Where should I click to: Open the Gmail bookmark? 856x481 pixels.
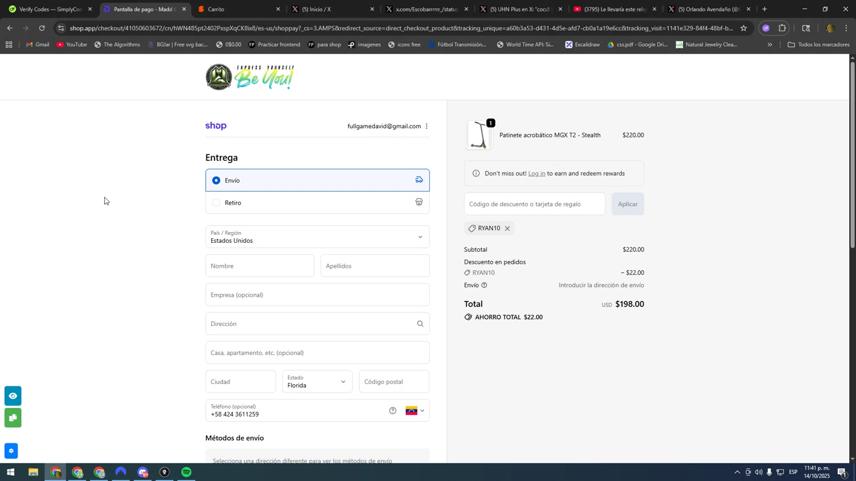pyautogui.click(x=38, y=44)
